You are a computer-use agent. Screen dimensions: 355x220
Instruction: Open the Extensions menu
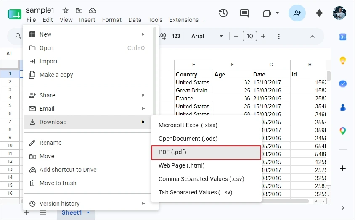184,20
